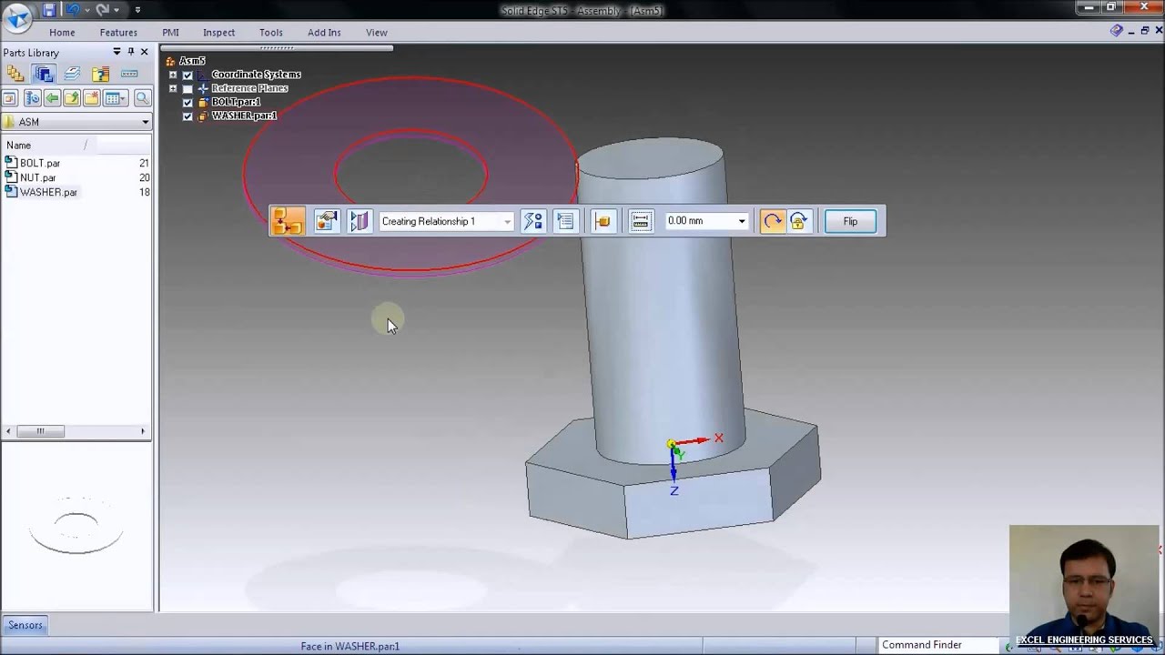Image resolution: width=1165 pixels, height=655 pixels.
Task: Click the Search magnifier icon in Parts Library
Action: coord(142,98)
